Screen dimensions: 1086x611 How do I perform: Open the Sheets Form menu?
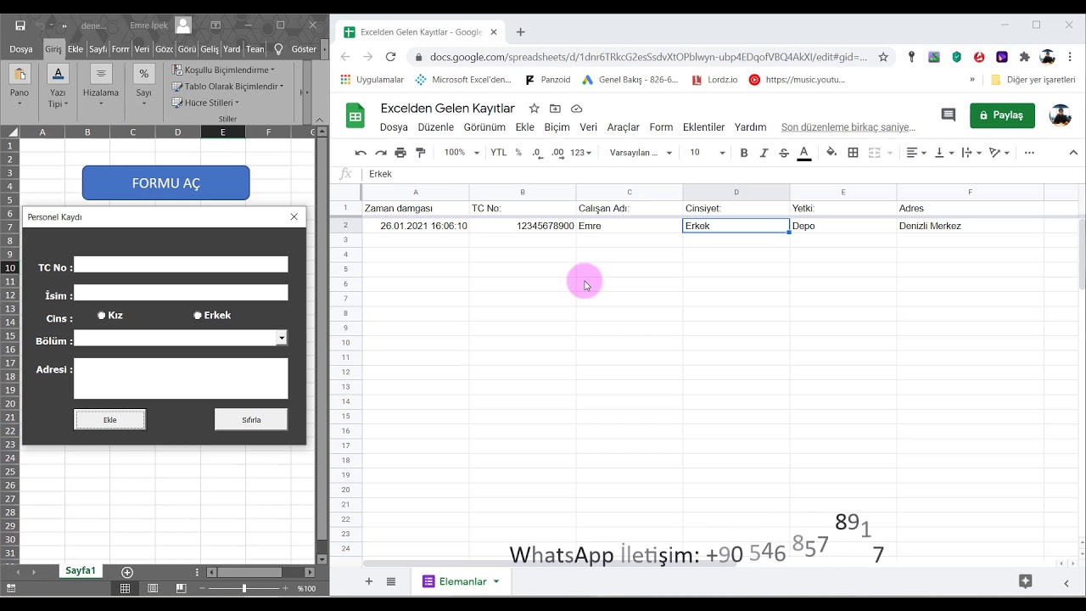[661, 127]
